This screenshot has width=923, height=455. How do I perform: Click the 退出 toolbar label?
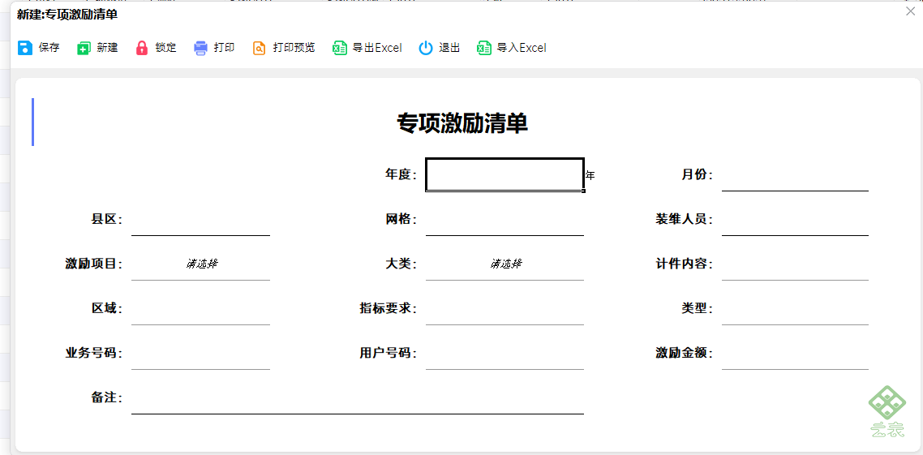[x=449, y=48]
